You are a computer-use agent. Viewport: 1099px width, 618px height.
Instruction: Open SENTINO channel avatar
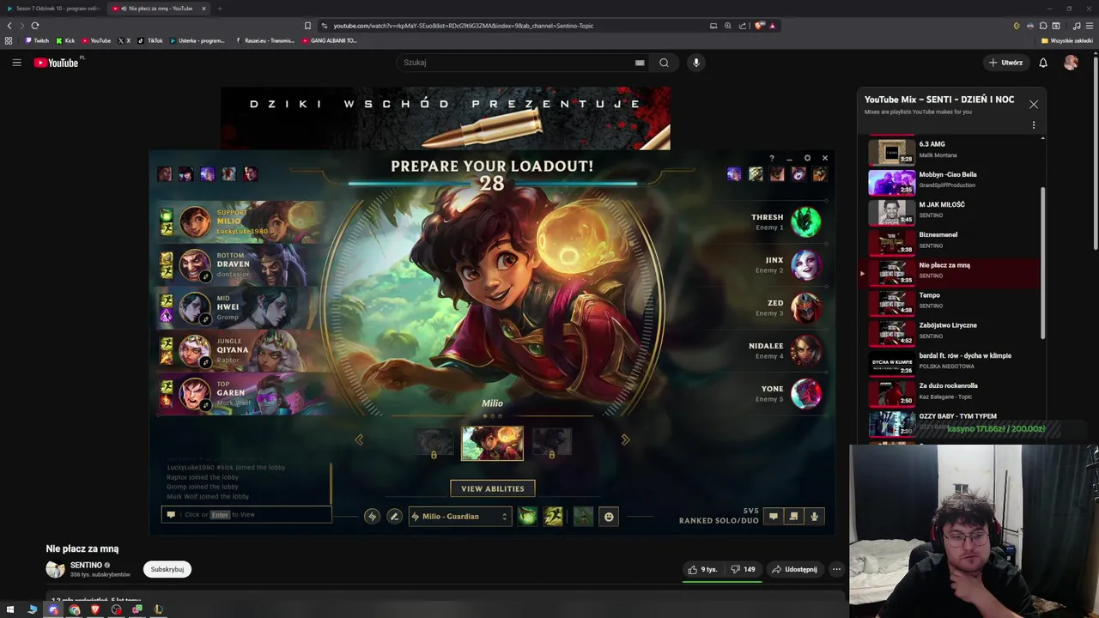[55, 569]
